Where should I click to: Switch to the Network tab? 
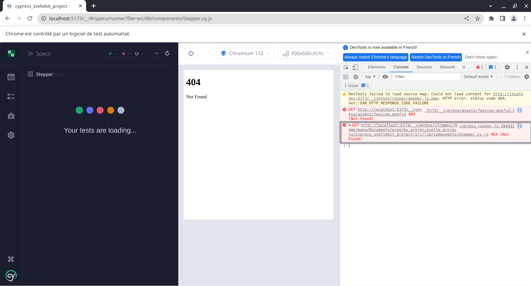tap(447, 67)
